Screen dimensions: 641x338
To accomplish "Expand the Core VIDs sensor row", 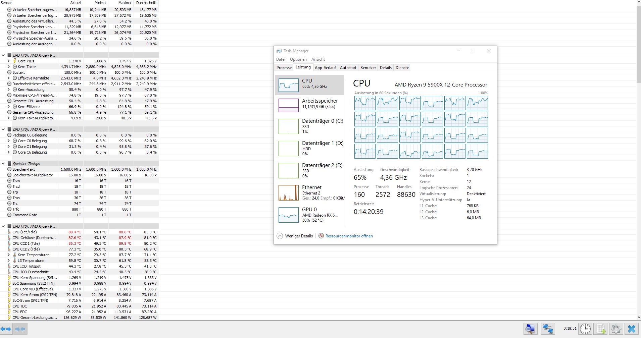I will click(8, 61).
